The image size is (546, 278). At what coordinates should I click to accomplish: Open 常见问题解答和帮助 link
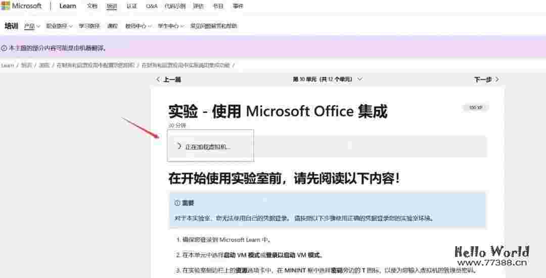coord(213,26)
